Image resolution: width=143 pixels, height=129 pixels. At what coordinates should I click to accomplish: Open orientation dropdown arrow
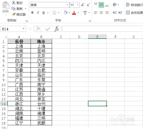118,5
